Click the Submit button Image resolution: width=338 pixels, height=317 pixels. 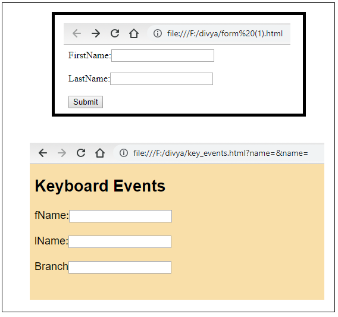tap(86, 102)
